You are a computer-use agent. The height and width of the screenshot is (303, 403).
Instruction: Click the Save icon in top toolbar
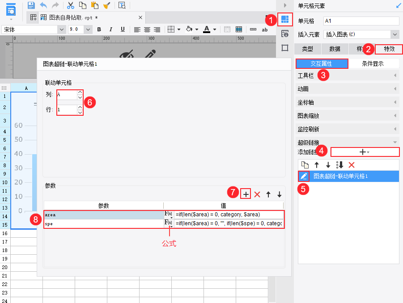31,5
